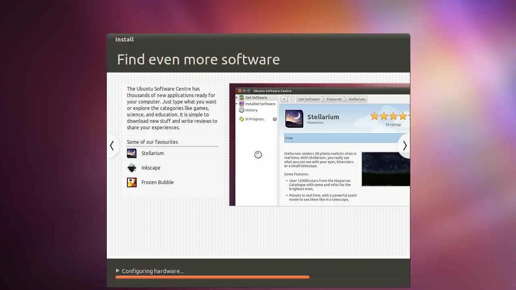Select the Stellarium breadcrumb
This screenshot has width=516, height=290.
point(357,99)
